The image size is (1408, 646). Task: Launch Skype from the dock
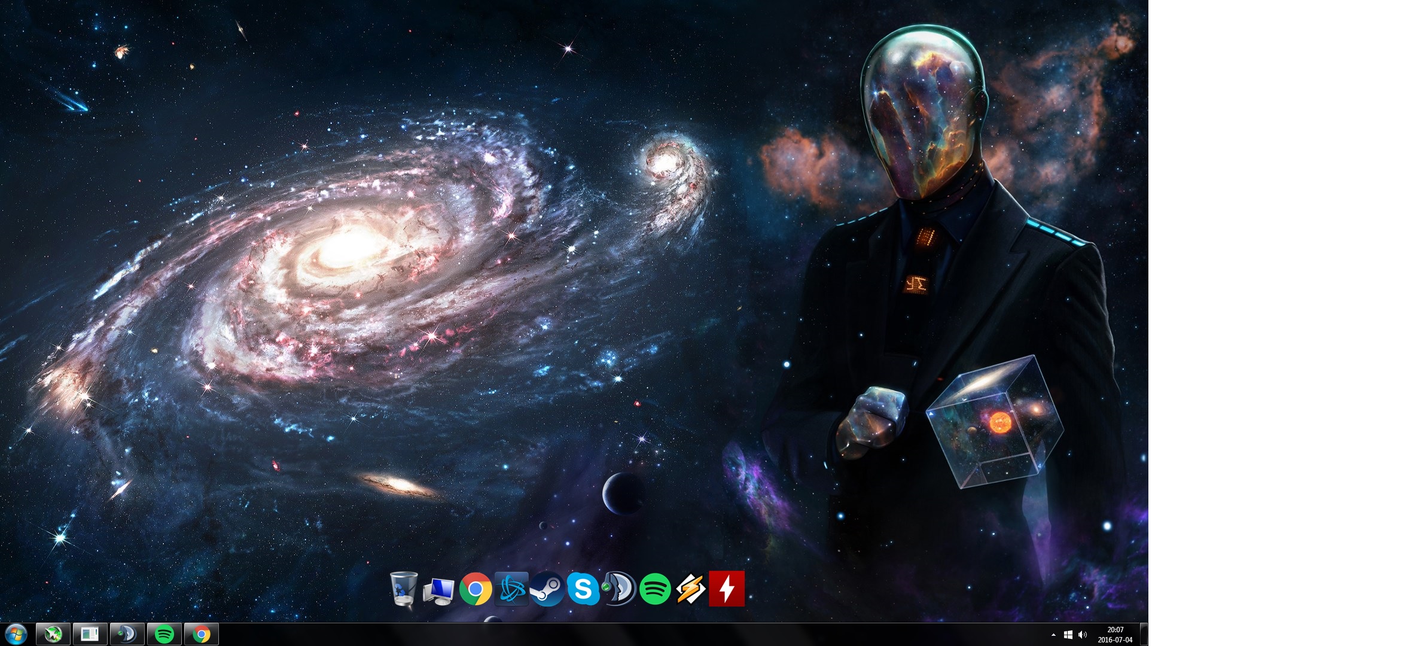[x=583, y=589]
